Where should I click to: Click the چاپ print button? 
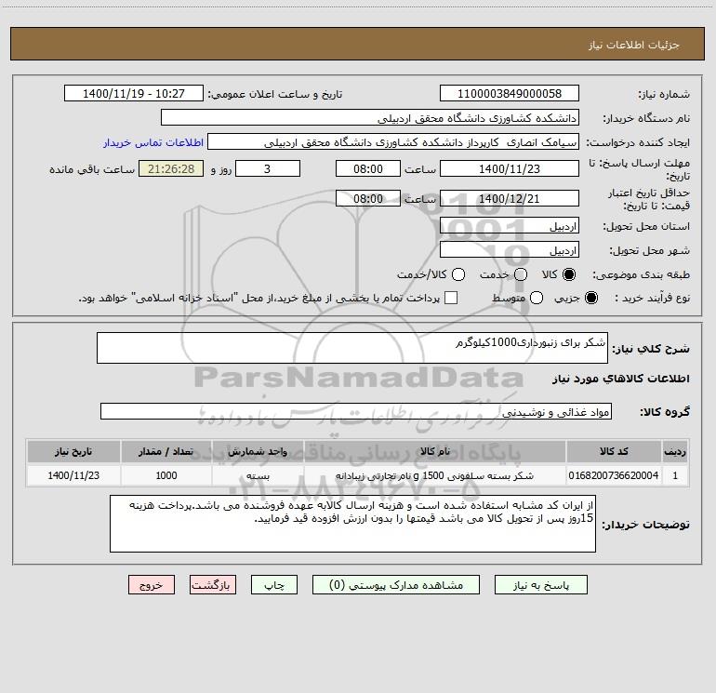274,585
